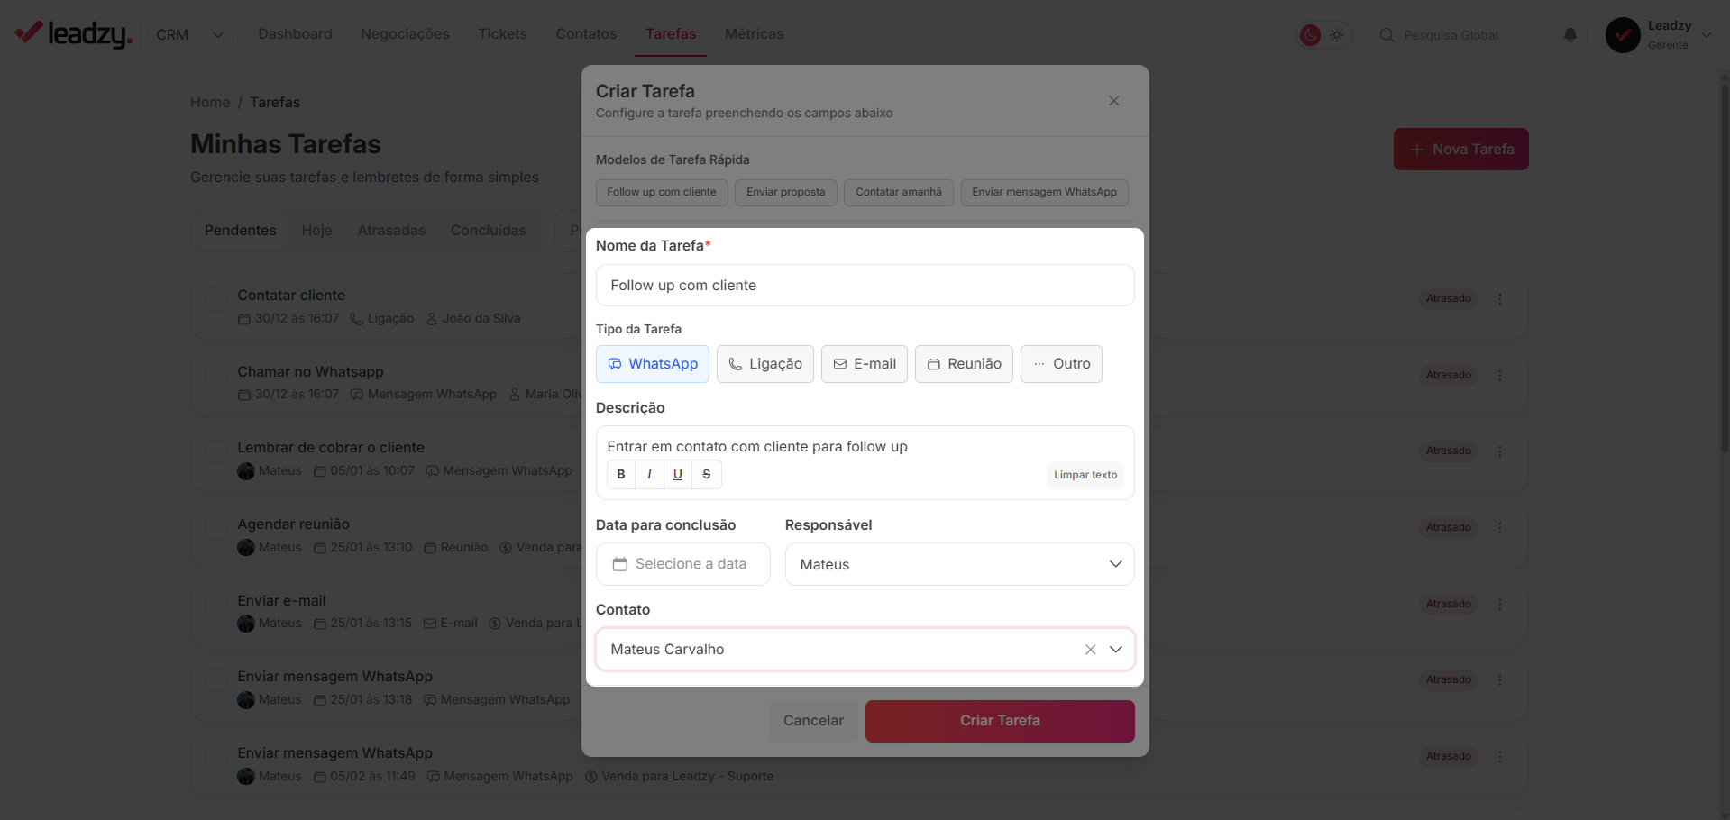Open the Selecione a data picker
Image resolution: width=1730 pixels, height=820 pixels.
click(x=683, y=564)
